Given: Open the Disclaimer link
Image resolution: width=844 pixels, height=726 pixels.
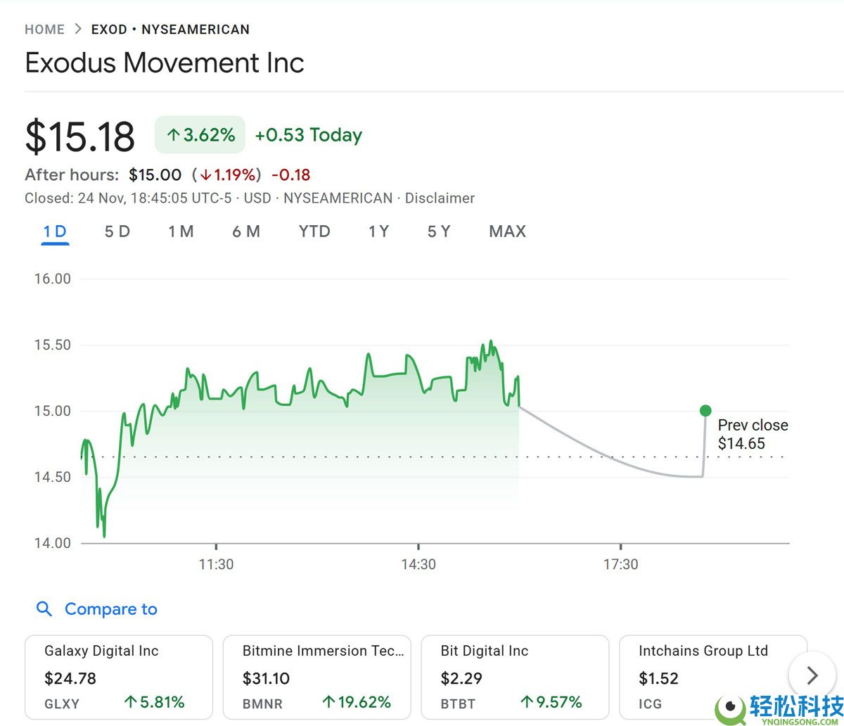Looking at the screenshot, I should [x=440, y=198].
